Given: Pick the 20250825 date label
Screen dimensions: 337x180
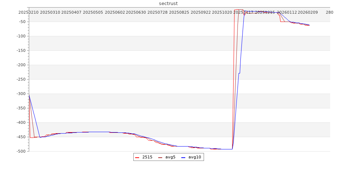Looking at the screenshot, I should 179,12.
